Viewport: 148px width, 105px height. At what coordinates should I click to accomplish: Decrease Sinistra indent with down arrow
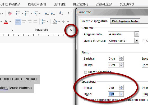(121, 60)
